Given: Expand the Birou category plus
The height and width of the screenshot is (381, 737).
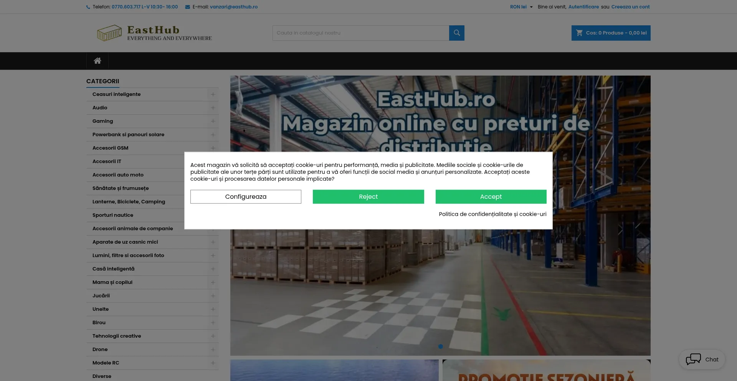Looking at the screenshot, I should click(x=213, y=323).
